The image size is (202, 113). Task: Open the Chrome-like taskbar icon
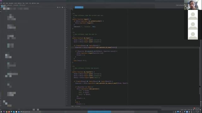coord(7,112)
